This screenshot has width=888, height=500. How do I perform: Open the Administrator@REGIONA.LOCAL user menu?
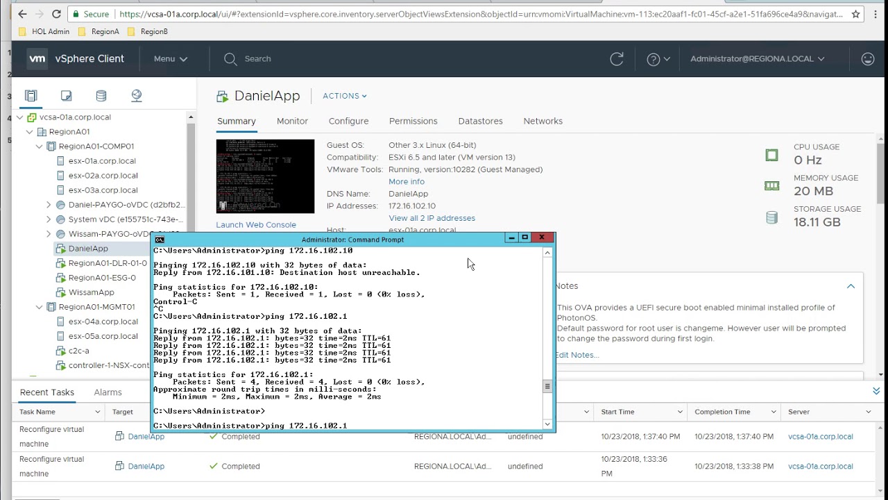[x=758, y=59]
